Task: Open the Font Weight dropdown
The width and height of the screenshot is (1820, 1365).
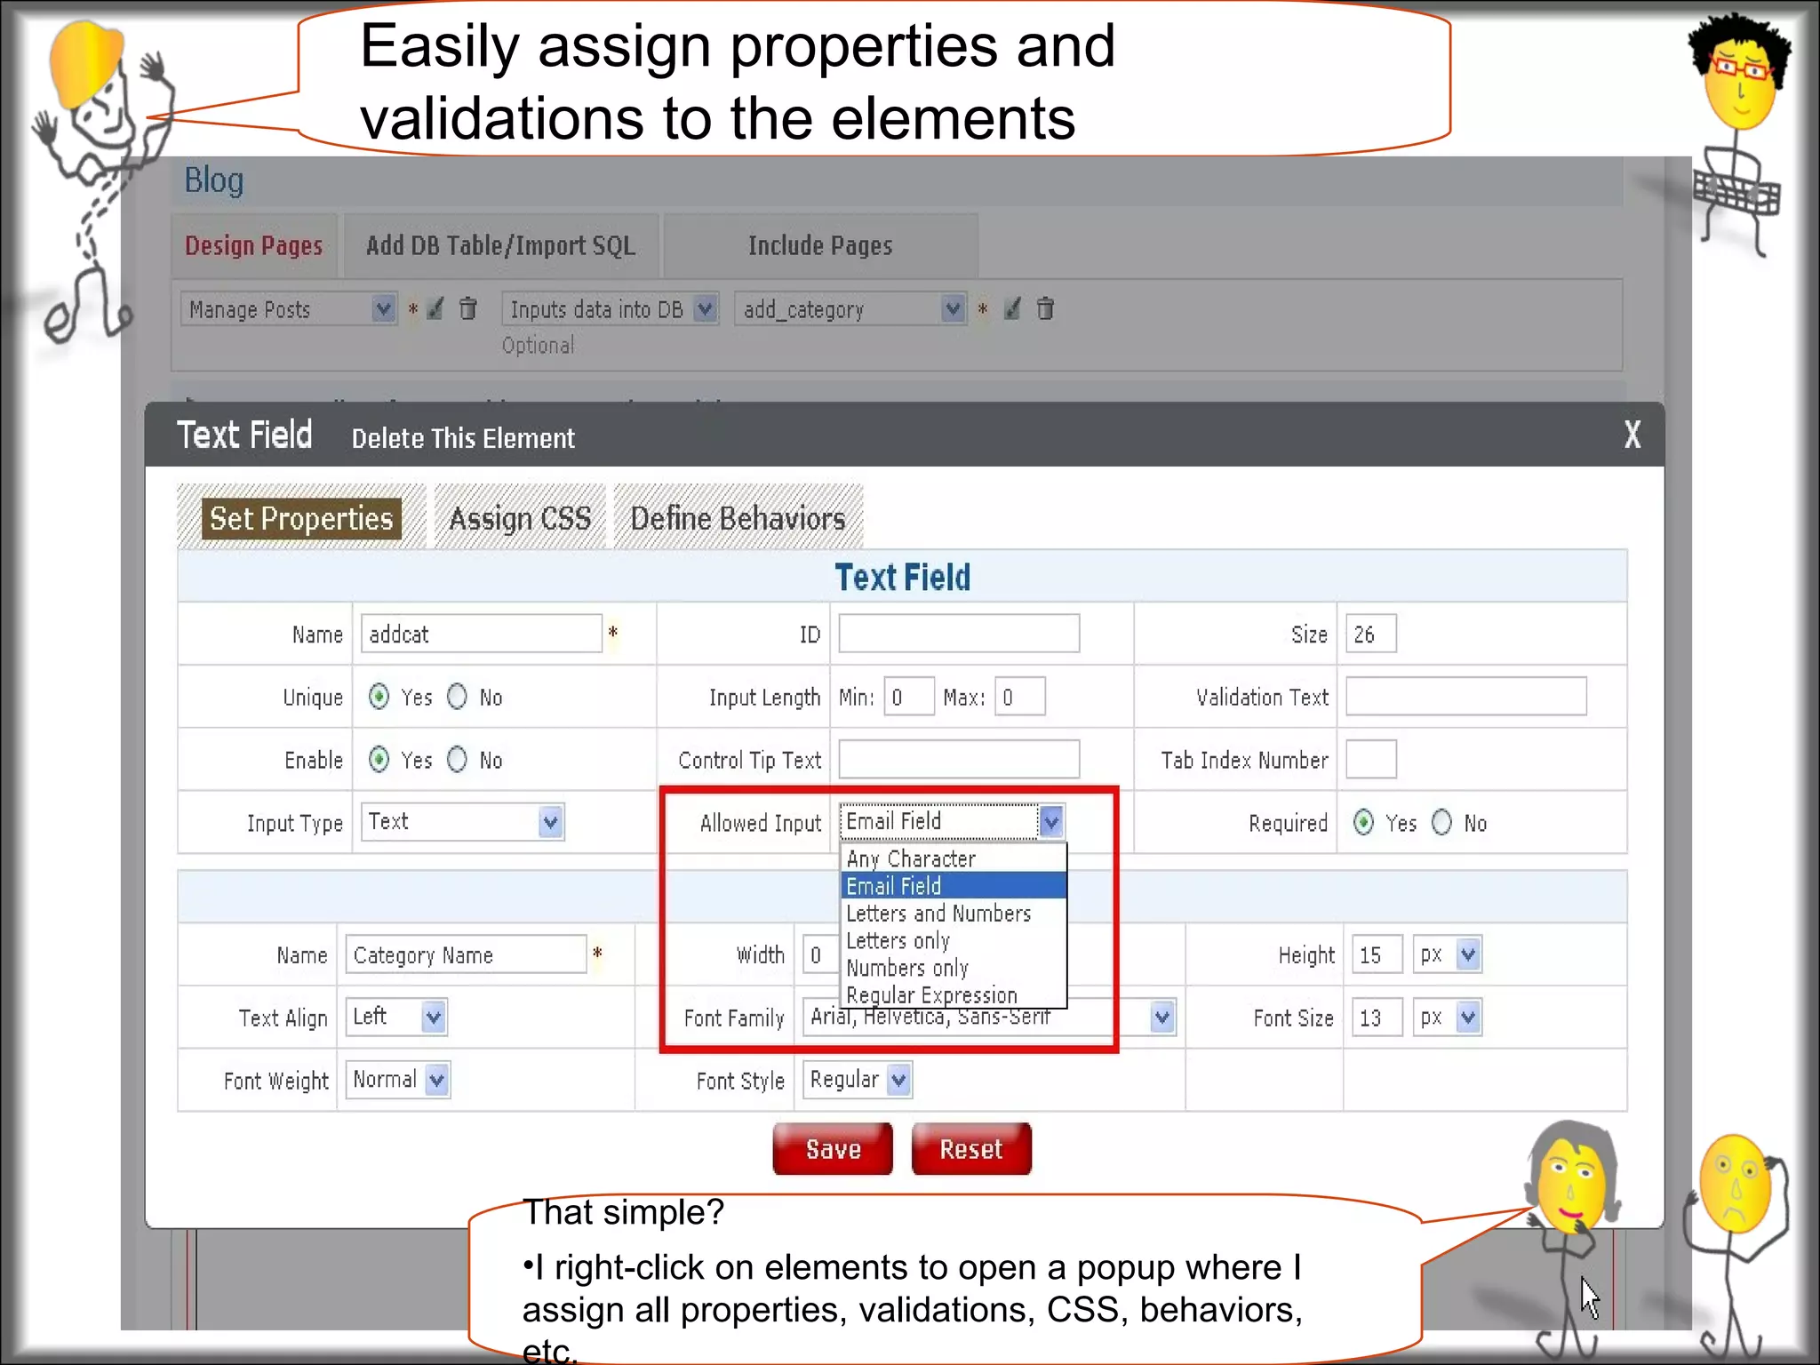Action: (x=398, y=1080)
